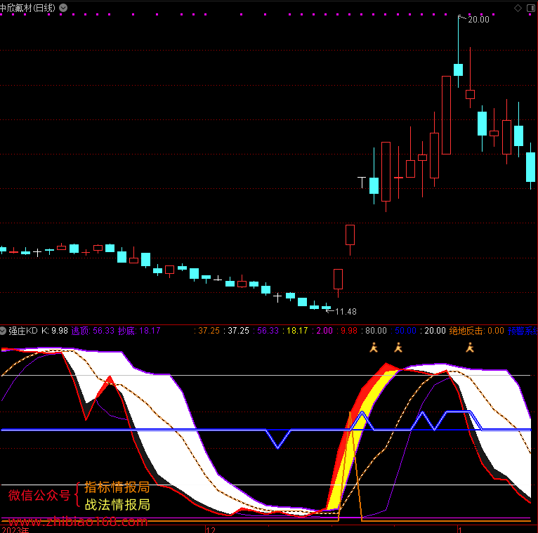Click the magenta 2.00 value
The width and height of the screenshot is (538, 533).
324,331
